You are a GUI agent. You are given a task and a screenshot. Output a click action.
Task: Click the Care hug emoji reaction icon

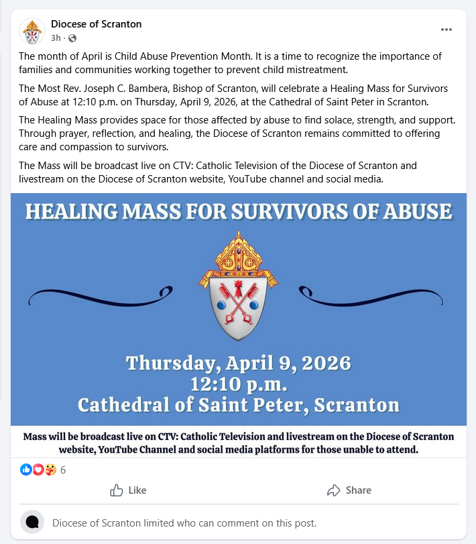[x=49, y=470]
